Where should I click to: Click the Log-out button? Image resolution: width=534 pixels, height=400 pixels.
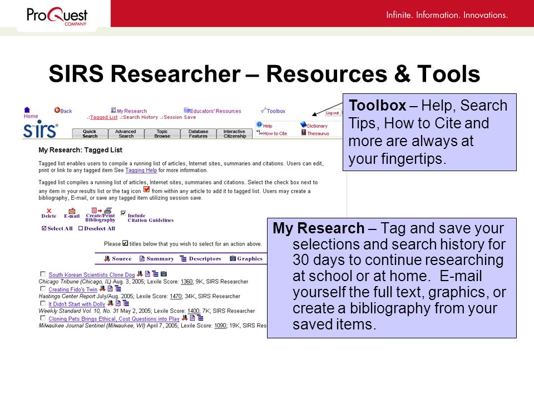pyautogui.click(x=333, y=113)
